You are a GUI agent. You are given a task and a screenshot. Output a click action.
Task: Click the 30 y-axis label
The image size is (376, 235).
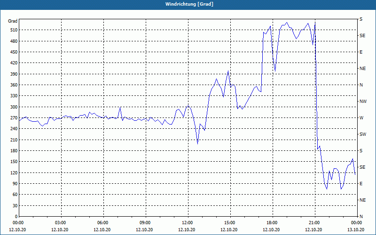(x=15, y=205)
